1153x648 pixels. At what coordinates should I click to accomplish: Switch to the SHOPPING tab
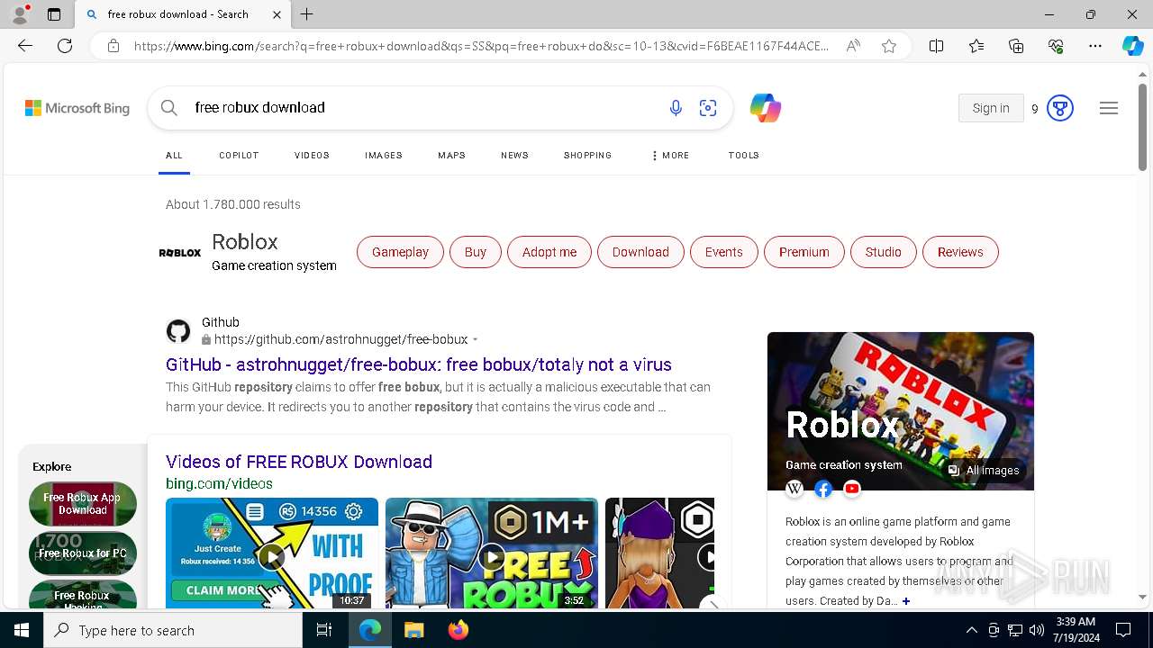(x=587, y=156)
